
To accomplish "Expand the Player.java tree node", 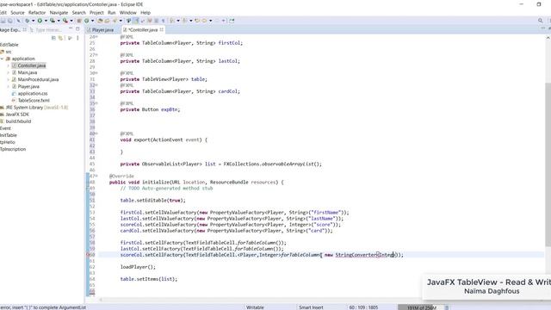I will (x=8, y=86).
